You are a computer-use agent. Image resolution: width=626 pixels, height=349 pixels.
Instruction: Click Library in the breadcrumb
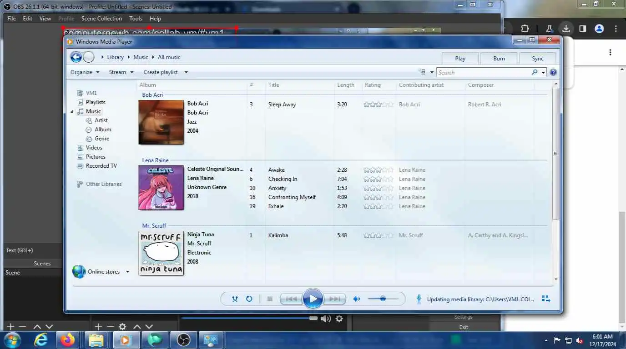(x=115, y=57)
